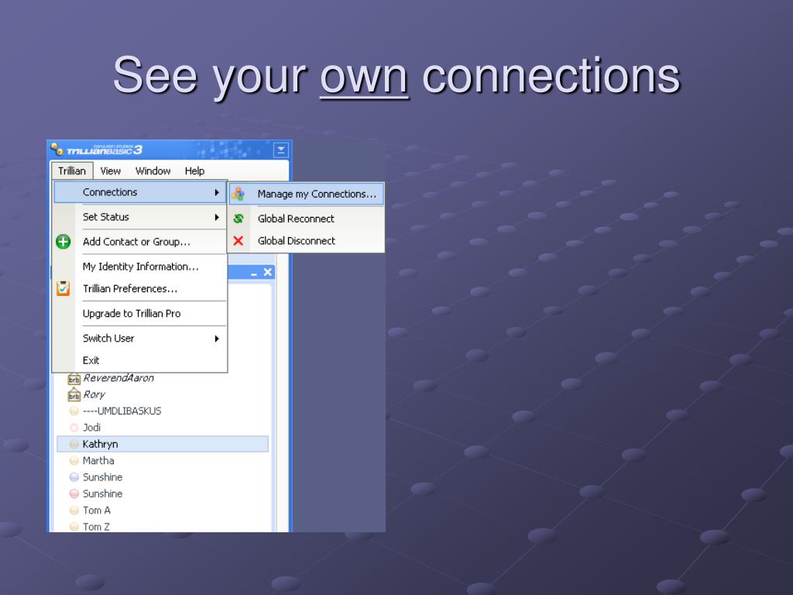
Task: Select the Sunshine contact with the red icon
Action: pos(103,494)
